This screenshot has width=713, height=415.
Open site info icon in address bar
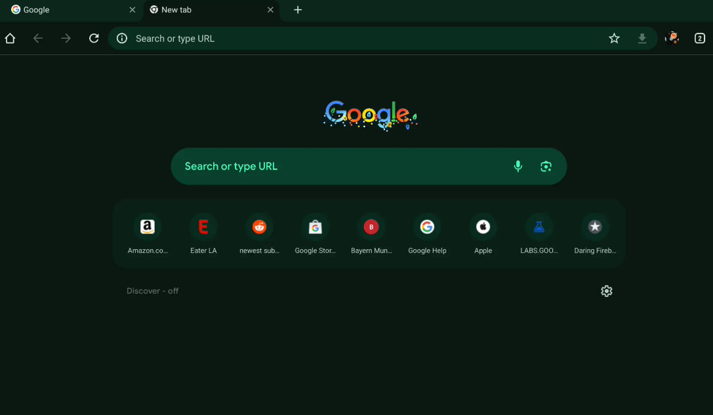point(122,39)
